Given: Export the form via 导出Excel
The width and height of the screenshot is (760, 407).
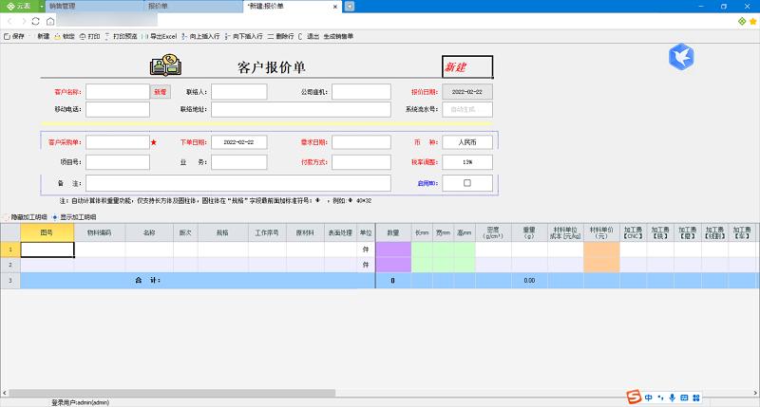Looking at the screenshot, I should click(x=160, y=36).
